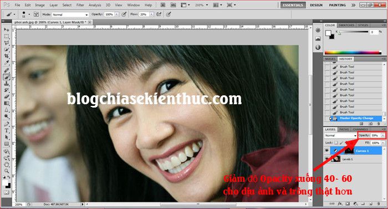Hide the Curves 1 layer

tap(327, 151)
